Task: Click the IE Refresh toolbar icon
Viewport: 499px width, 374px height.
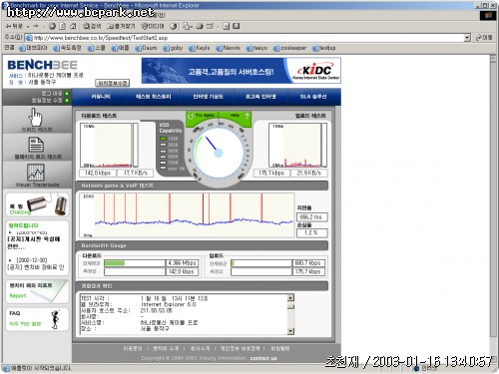Action: (62, 26)
